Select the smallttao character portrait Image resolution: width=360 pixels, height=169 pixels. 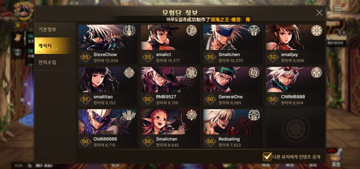(x=108, y=80)
